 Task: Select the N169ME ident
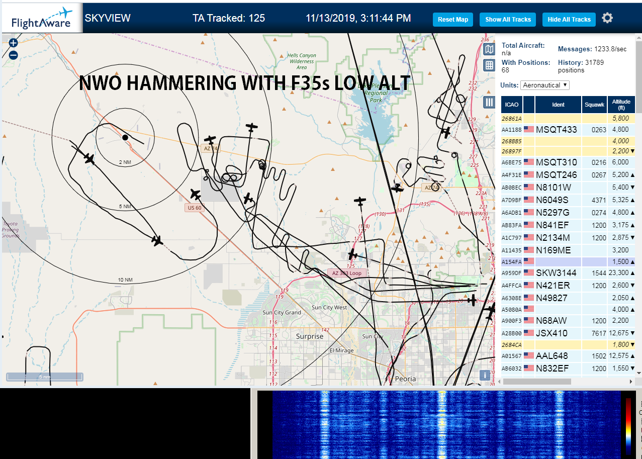[x=554, y=250]
